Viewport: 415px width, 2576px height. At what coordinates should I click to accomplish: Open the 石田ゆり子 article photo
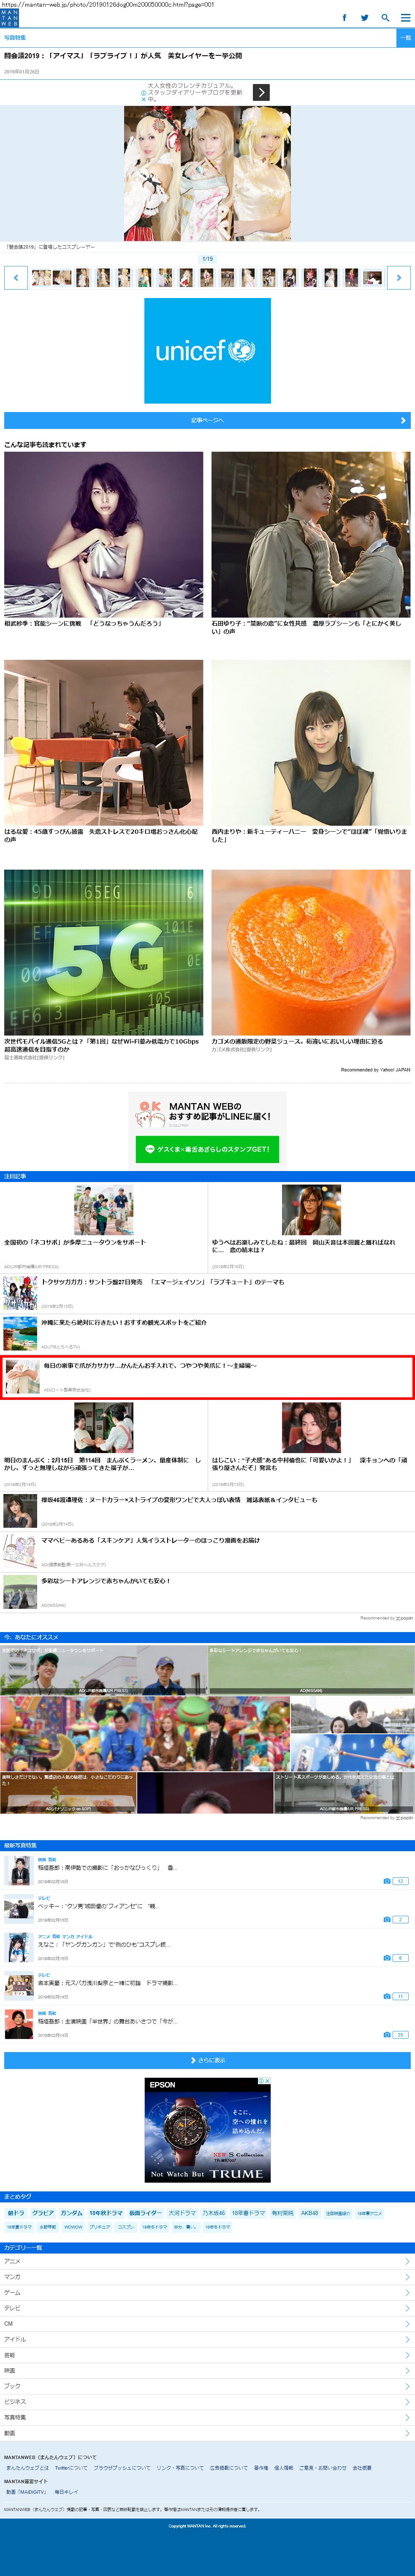(311, 534)
